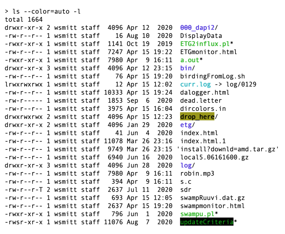Click the green ETG2influx.pl executable
Image resolution: width=285 pixels, height=234 pixels.
205,44
